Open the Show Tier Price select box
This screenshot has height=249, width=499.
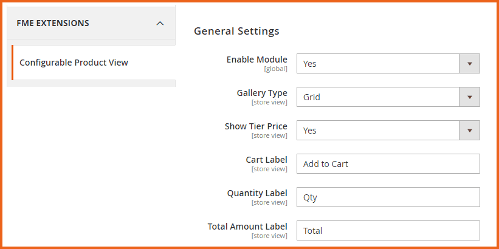point(377,131)
